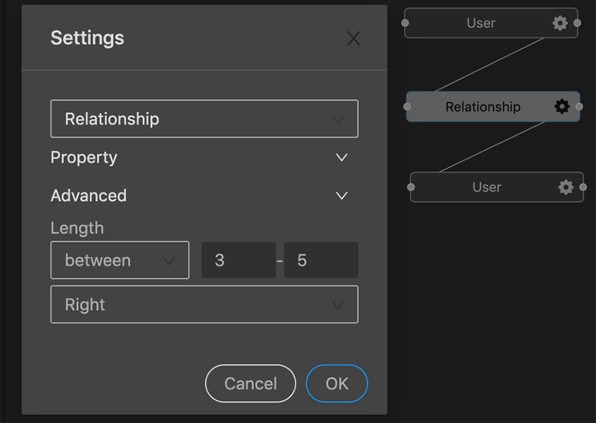Click the Relationship node's left connector dot

pyautogui.click(x=407, y=107)
